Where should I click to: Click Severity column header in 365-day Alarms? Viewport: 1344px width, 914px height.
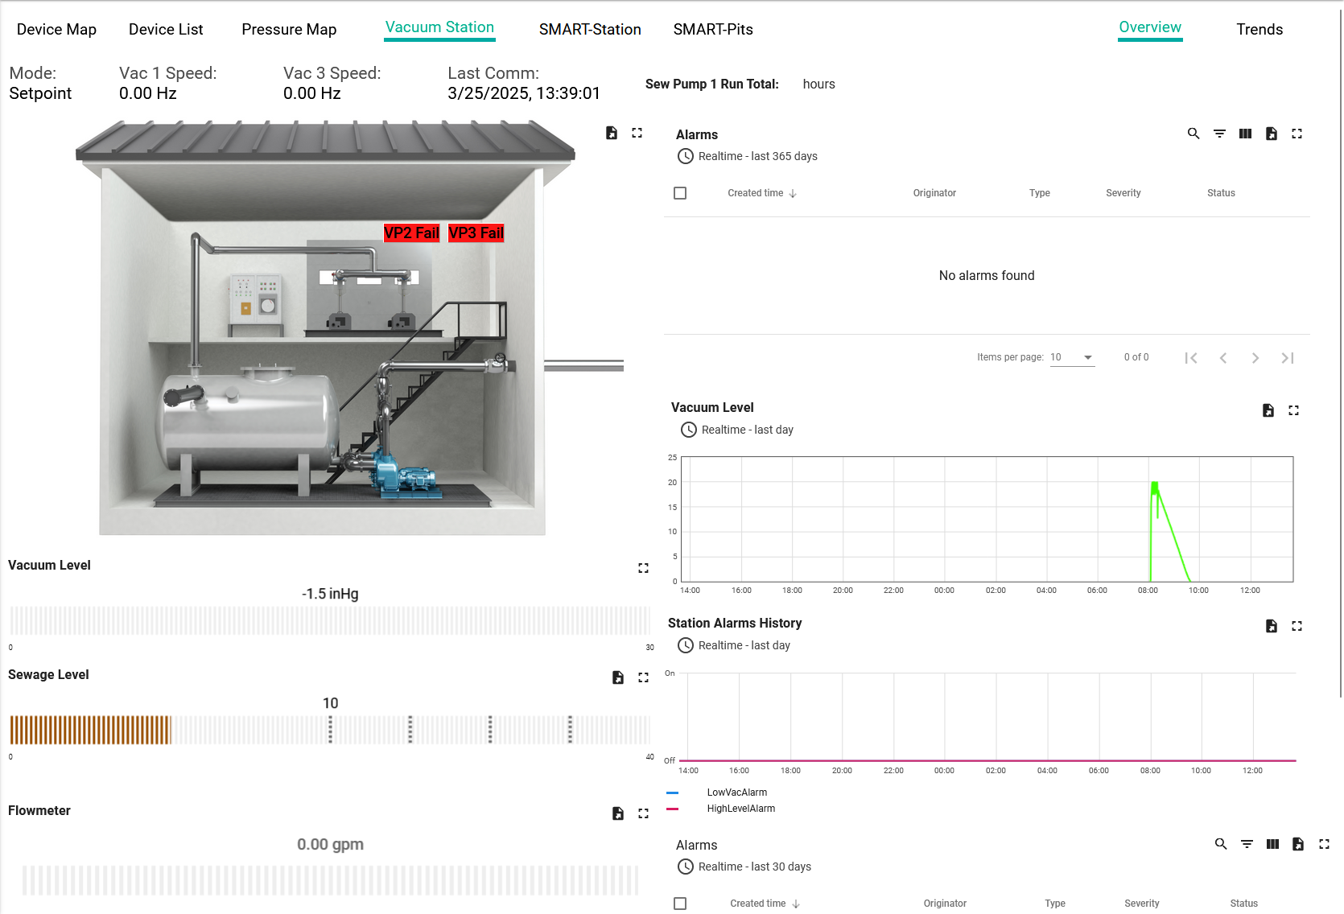[x=1123, y=193]
